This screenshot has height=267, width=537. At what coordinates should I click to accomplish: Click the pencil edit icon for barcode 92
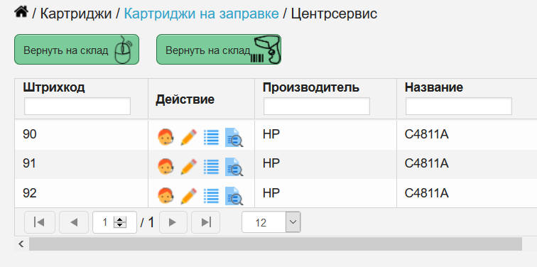point(189,197)
